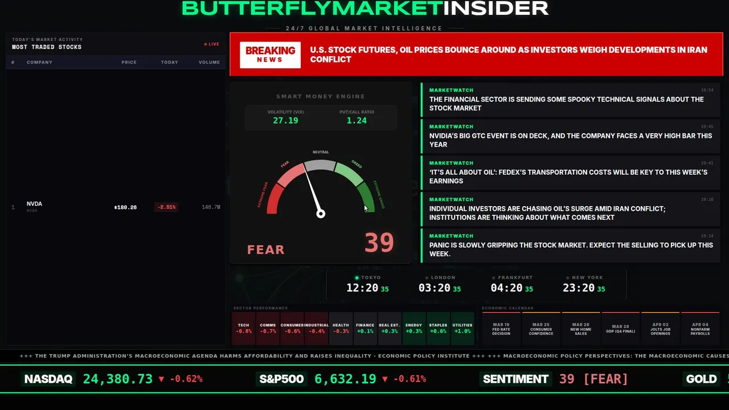Click the NVDA volume 146.7M
729x410 pixels.
pyautogui.click(x=211, y=207)
